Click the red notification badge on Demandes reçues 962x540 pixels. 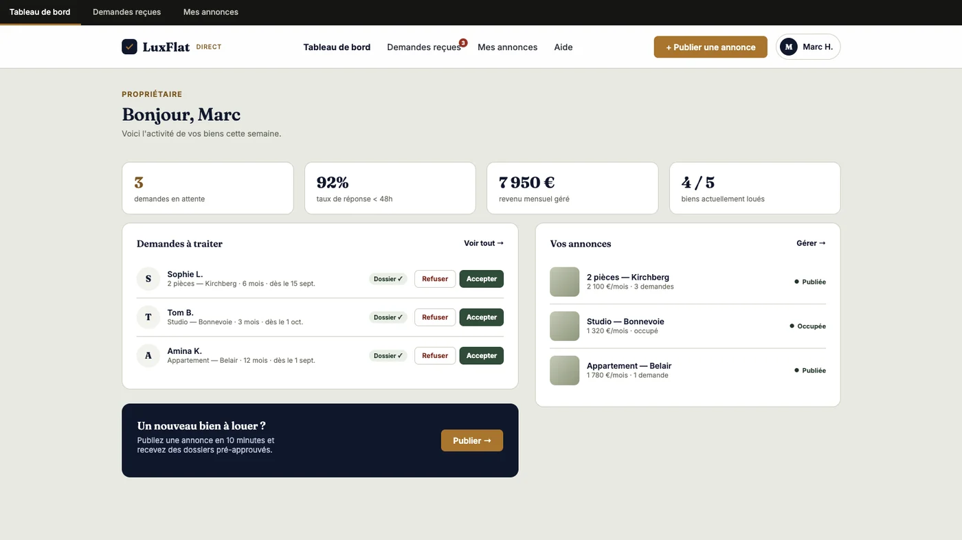tap(463, 43)
